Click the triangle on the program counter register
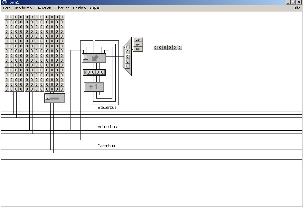 point(85,73)
